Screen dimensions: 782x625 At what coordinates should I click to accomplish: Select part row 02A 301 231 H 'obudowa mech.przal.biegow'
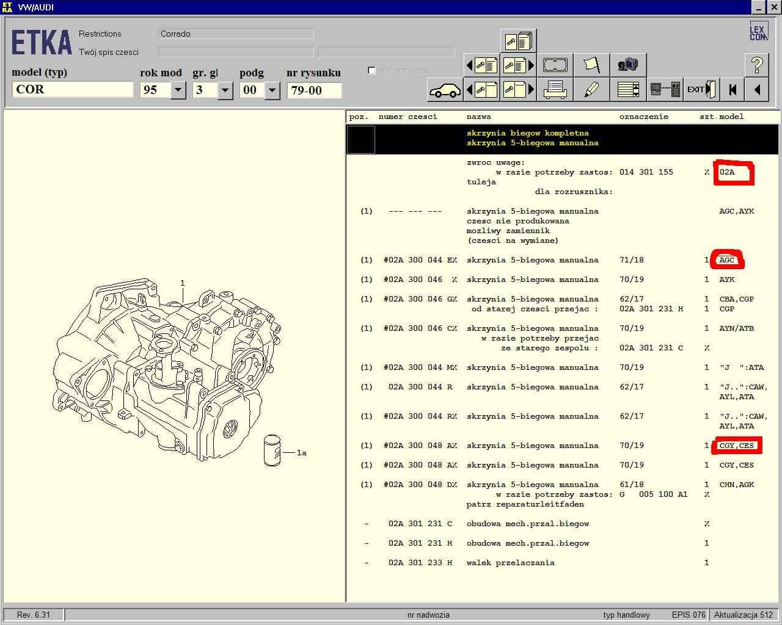point(562,543)
